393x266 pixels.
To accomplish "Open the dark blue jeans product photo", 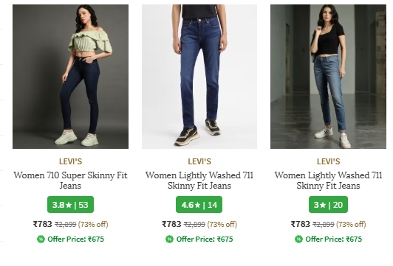I will coord(199,77).
